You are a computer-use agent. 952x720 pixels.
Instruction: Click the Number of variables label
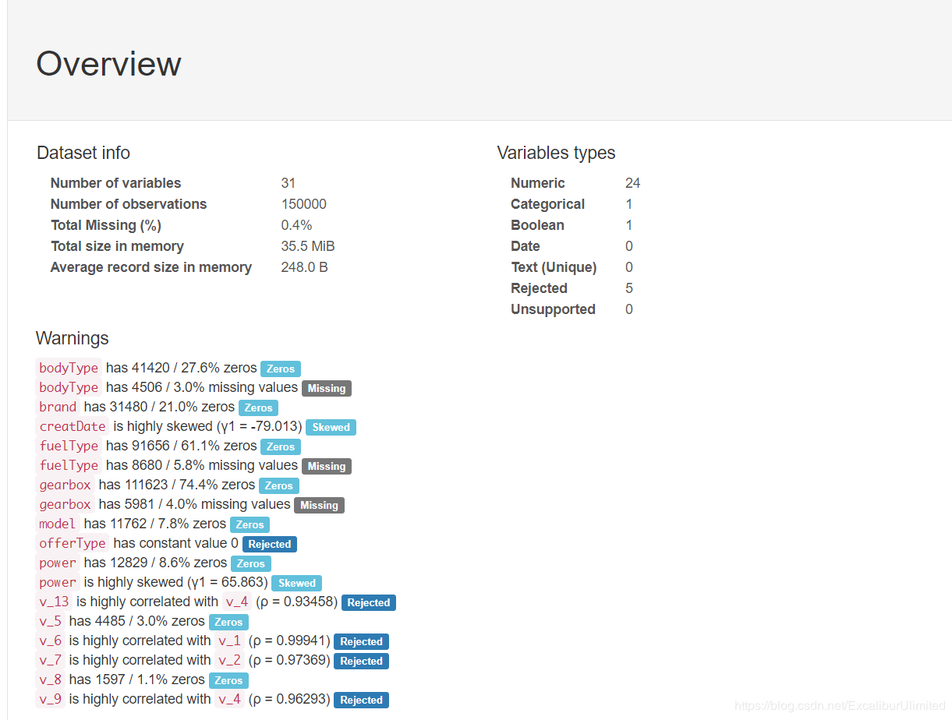(115, 183)
